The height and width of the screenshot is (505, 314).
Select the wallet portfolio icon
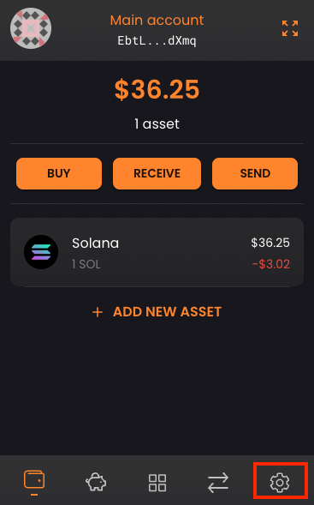(34, 480)
